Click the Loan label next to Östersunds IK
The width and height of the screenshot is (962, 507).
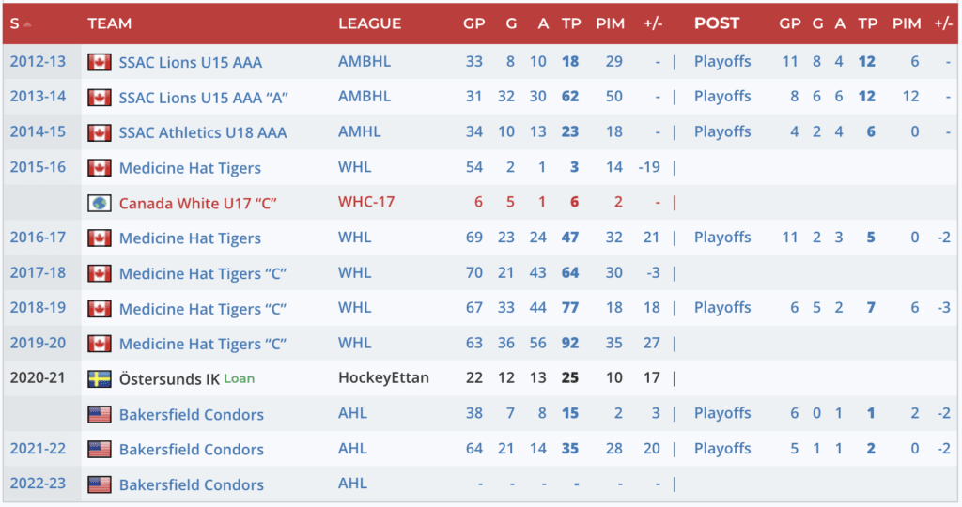coord(239,379)
